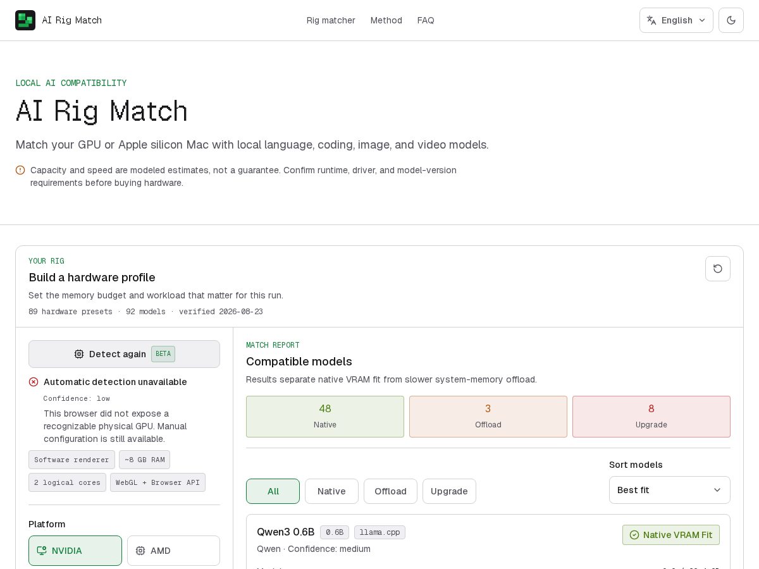Click the Build a hardware profile heading
This screenshot has width=759, height=569.
tap(92, 278)
